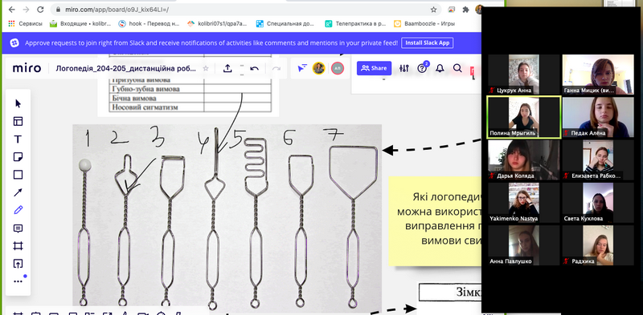Open more tools (three dots) in toolbar
643x315 pixels.
(18, 281)
